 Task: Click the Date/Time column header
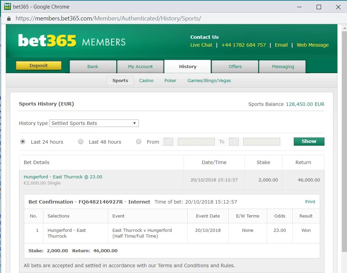point(214,162)
